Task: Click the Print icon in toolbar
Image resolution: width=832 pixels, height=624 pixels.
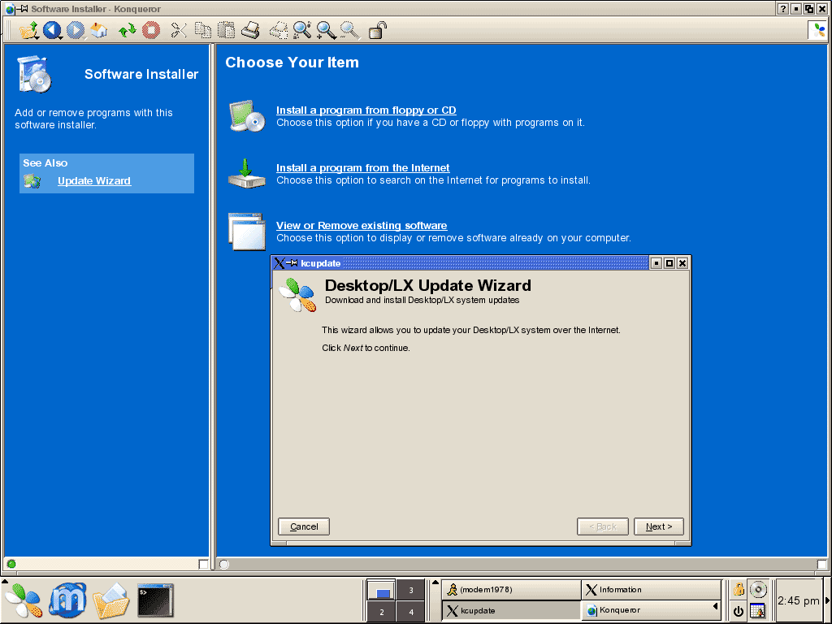Action: click(x=251, y=31)
